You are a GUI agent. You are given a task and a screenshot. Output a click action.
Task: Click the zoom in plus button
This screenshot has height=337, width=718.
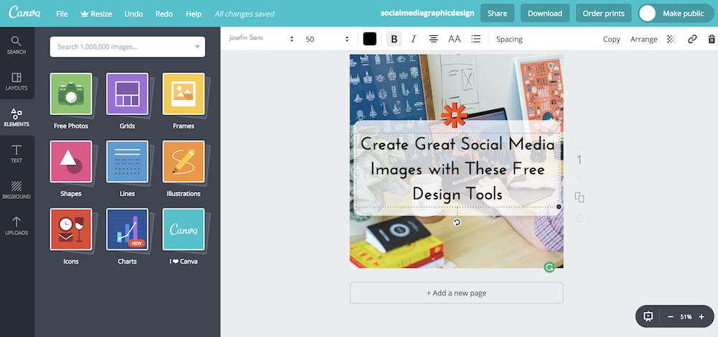pyautogui.click(x=702, y=317)
